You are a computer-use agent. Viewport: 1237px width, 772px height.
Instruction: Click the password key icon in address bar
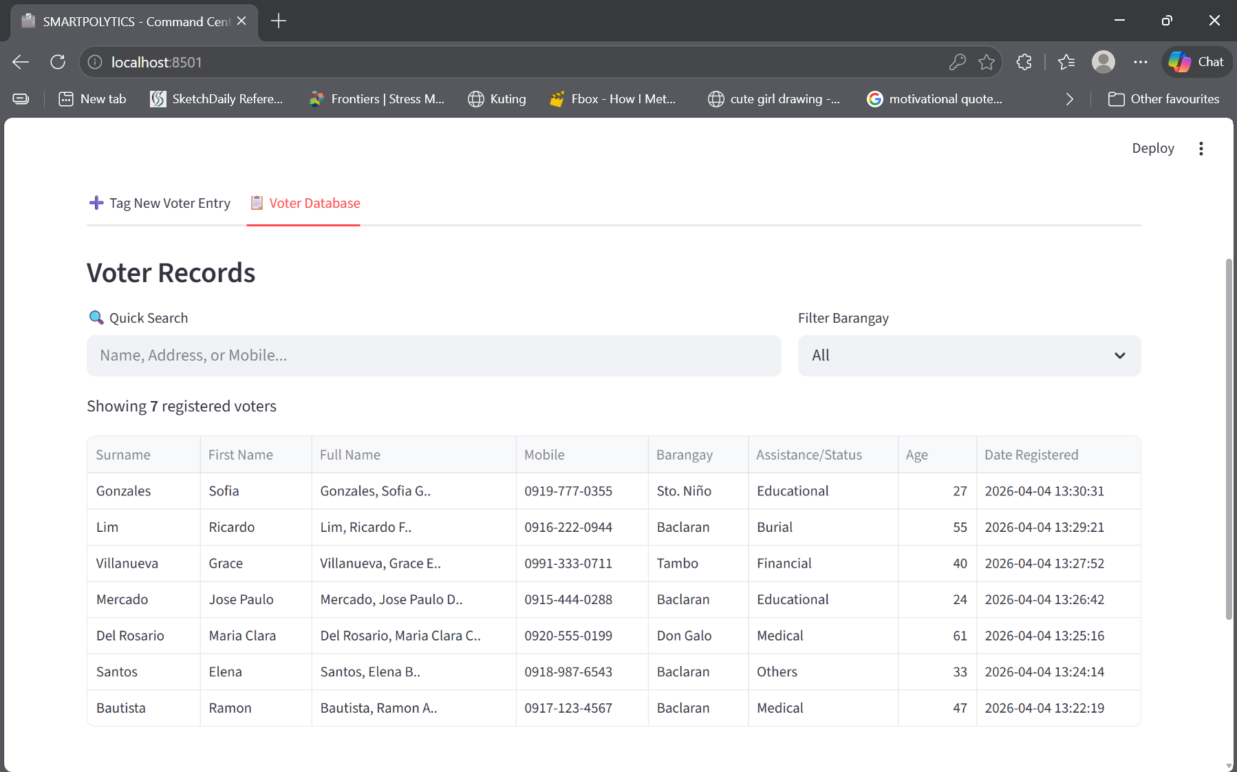click(x=956, y=62)
